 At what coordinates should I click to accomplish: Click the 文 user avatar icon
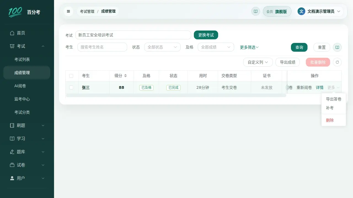point(301,11)
